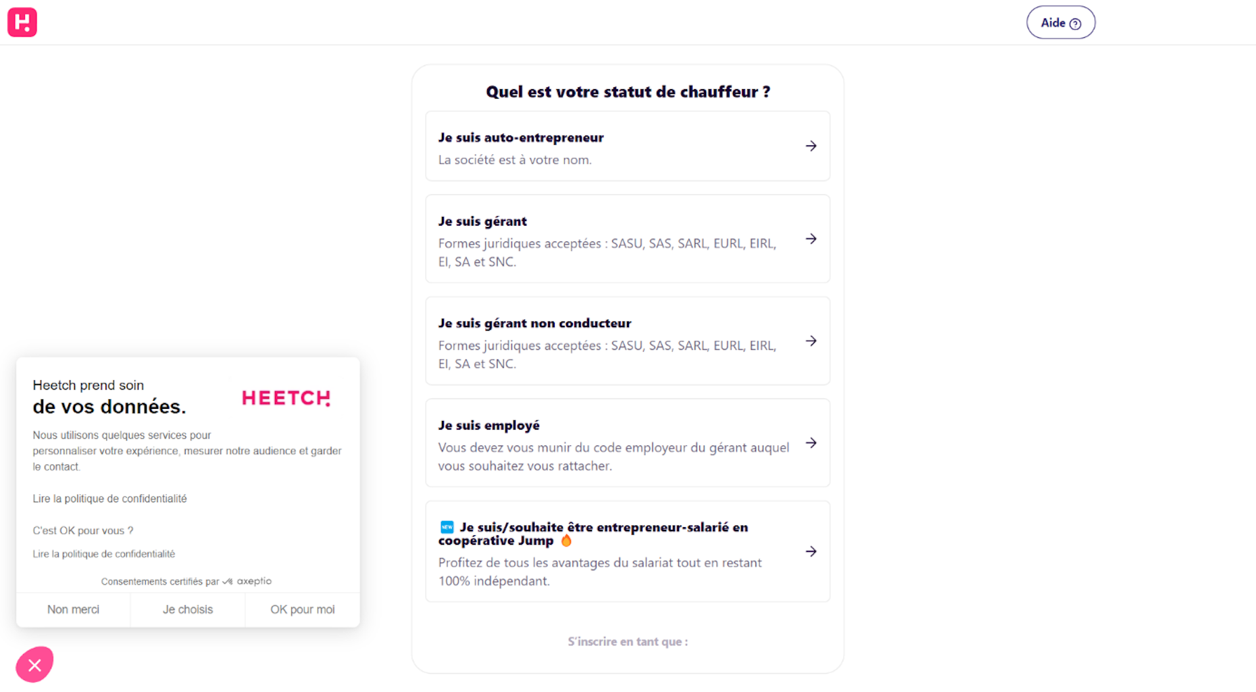Close the cookie widget with pink X
1256x692 pixels.
(34, 665)
